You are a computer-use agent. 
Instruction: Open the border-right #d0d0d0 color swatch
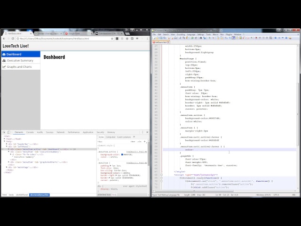pos(130,175)
